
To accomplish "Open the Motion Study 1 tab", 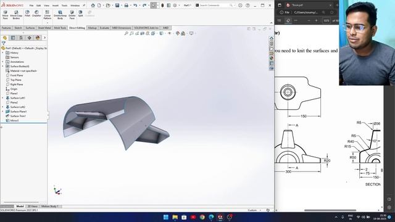I will (50, 207).
